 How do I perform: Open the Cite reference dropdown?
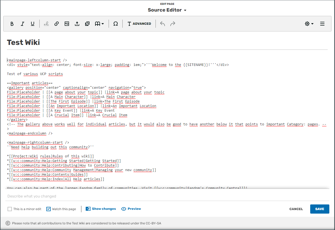click(99, 24)
